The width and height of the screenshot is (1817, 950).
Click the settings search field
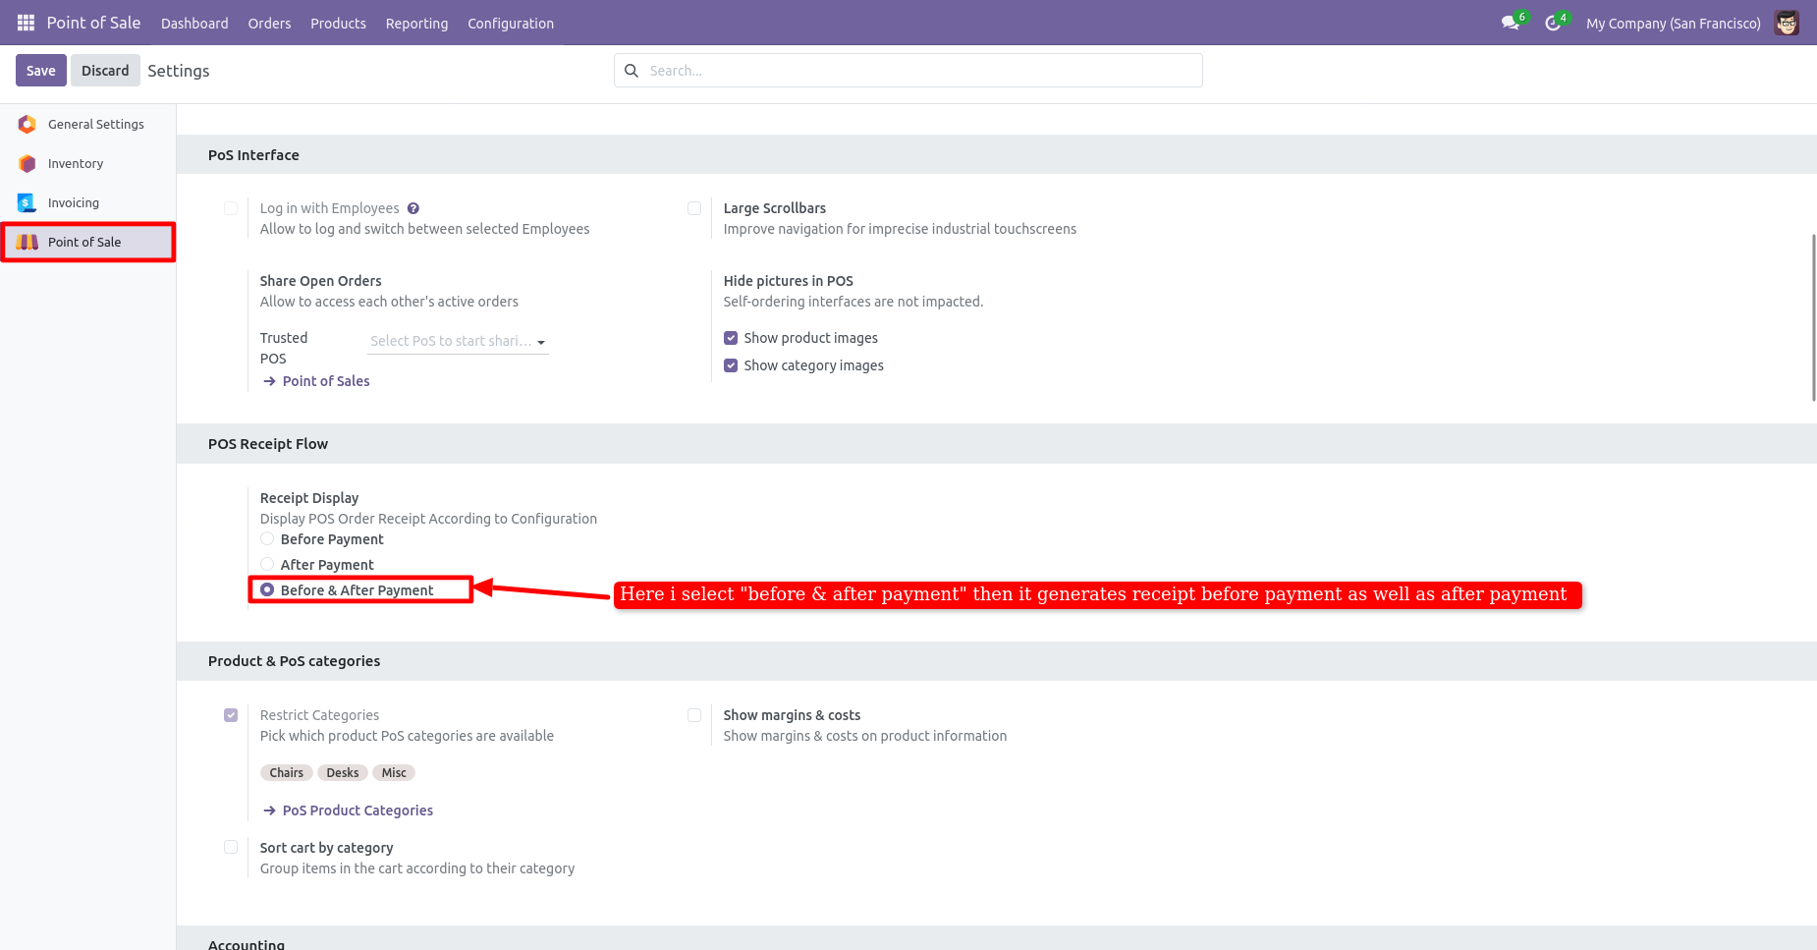[908, 71]
